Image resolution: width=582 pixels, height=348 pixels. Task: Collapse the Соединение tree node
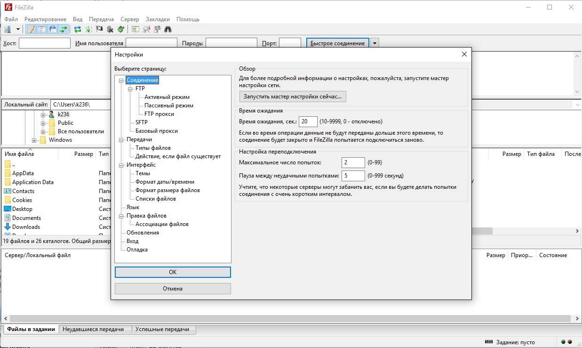[x=121, y=81]
